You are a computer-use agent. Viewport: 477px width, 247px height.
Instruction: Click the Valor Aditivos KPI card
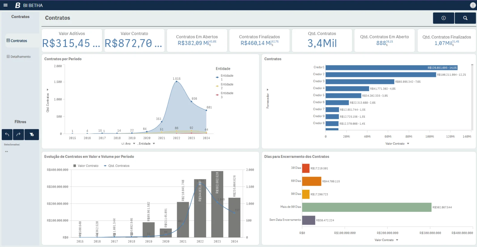point(72,40)
